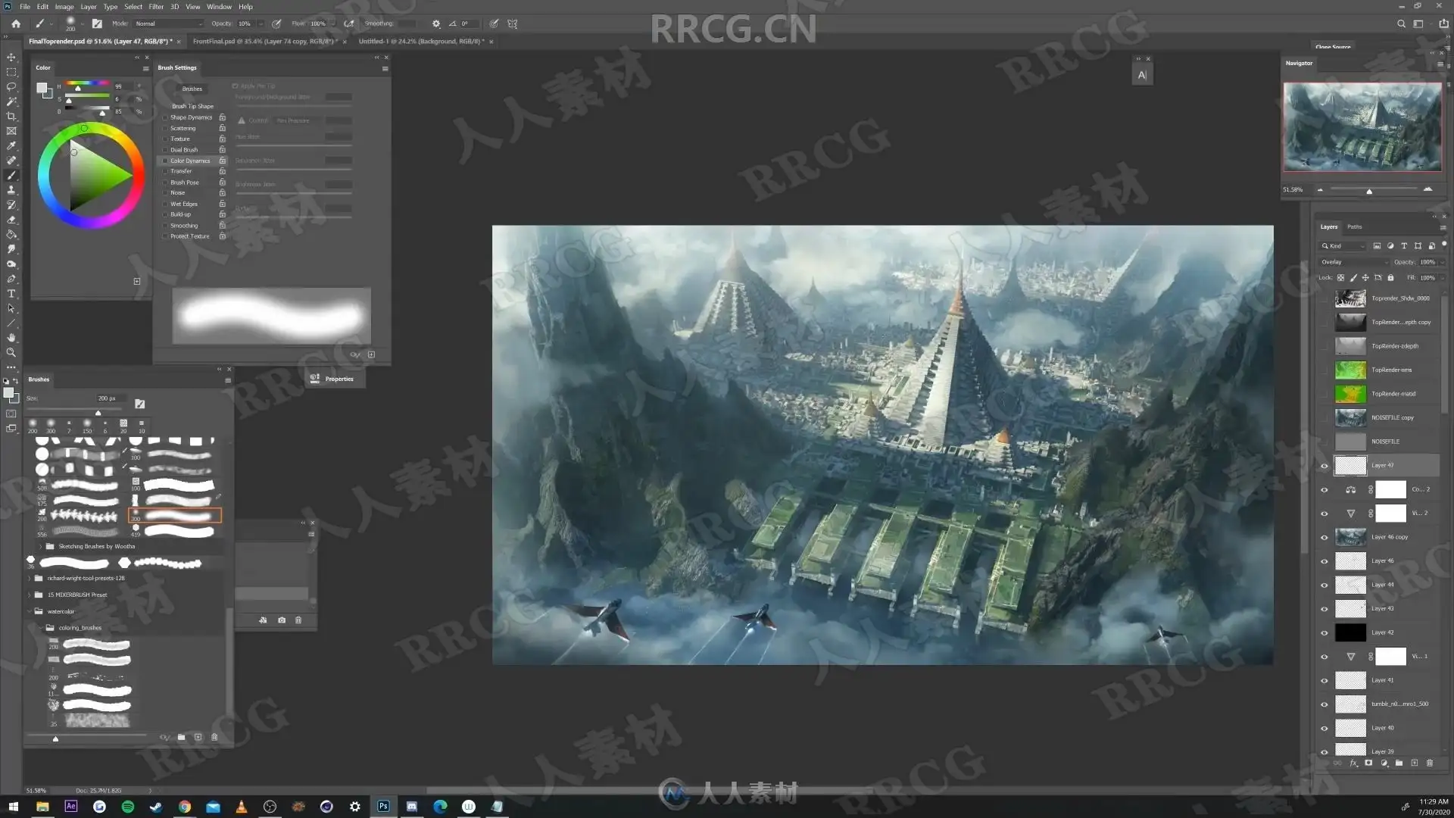Screen dimensions: 1454x818
Task: Delete layer with Layers panel trash icon
Action: point(1429,763)
